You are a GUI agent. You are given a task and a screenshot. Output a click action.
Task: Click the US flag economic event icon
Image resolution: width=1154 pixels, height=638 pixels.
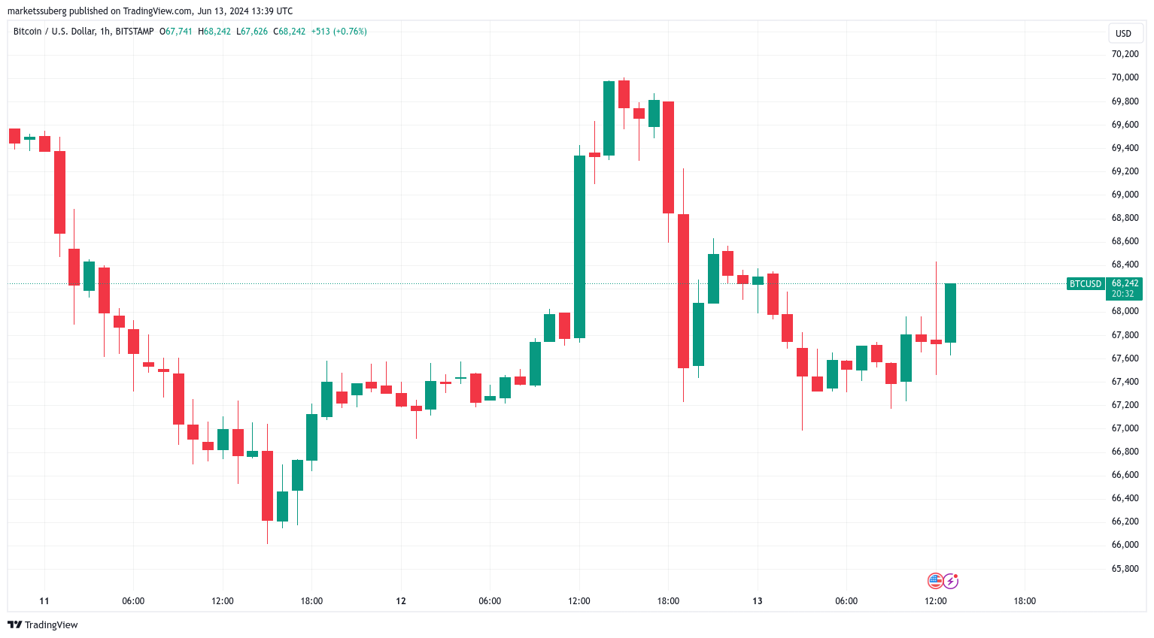click(935, 580)
